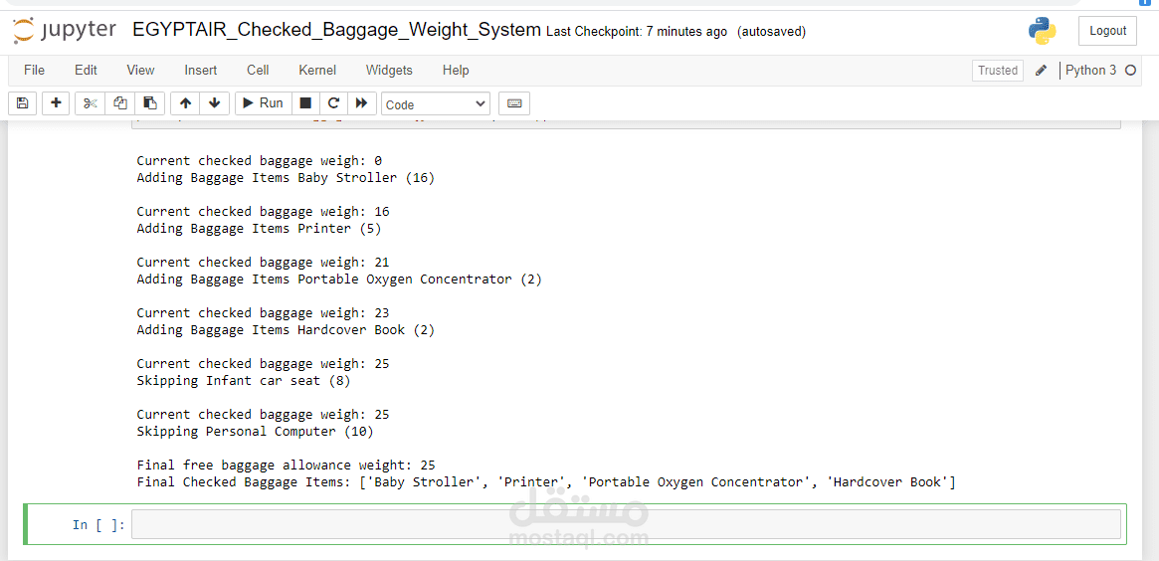Image resolution: width=1159 pixels, height=561 pixels.
Task: Open the File menu
Action: point(34,71)
